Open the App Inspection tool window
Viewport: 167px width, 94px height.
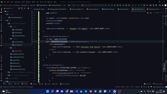65,84
